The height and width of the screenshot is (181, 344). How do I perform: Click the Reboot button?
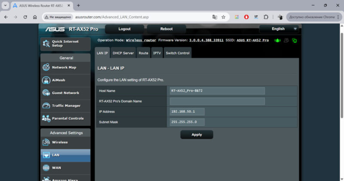166,29
